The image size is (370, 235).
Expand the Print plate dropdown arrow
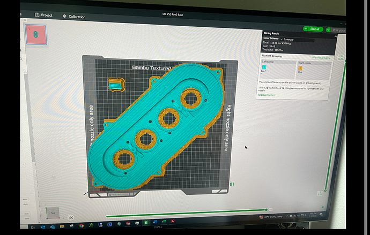coord(328,30)
